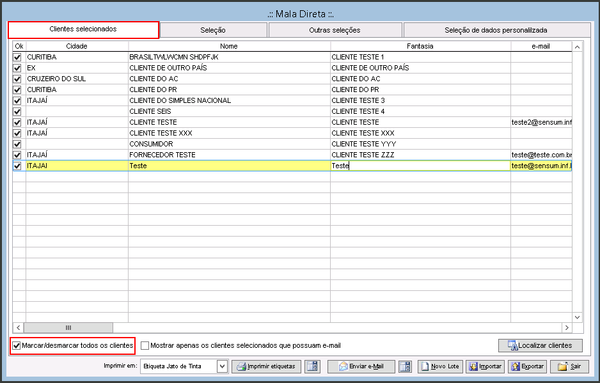Viewport: 600px width, 383px height.
Task: Click the Fantasia field containing Teste
Action: (x=420, y=166)
